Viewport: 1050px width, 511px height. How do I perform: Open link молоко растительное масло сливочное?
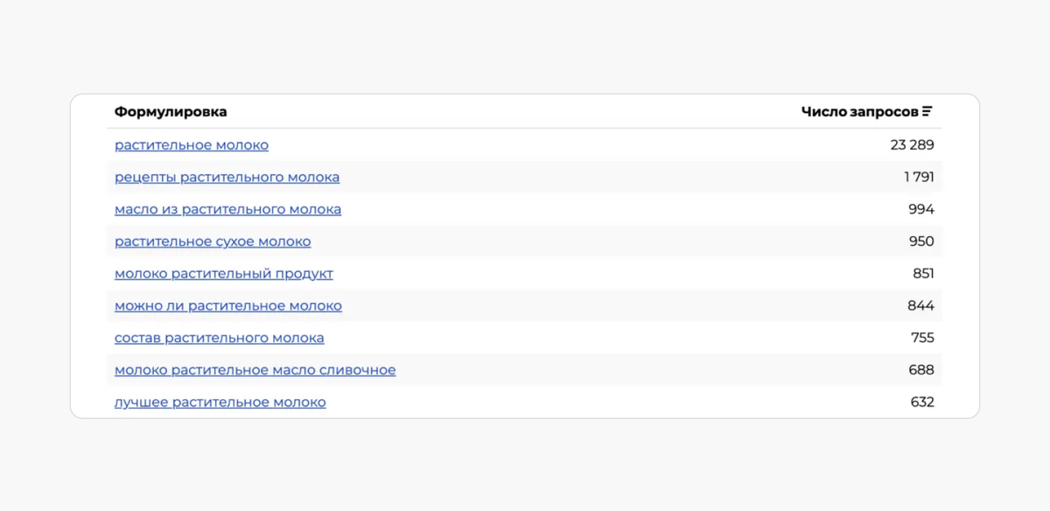(255, 370)
